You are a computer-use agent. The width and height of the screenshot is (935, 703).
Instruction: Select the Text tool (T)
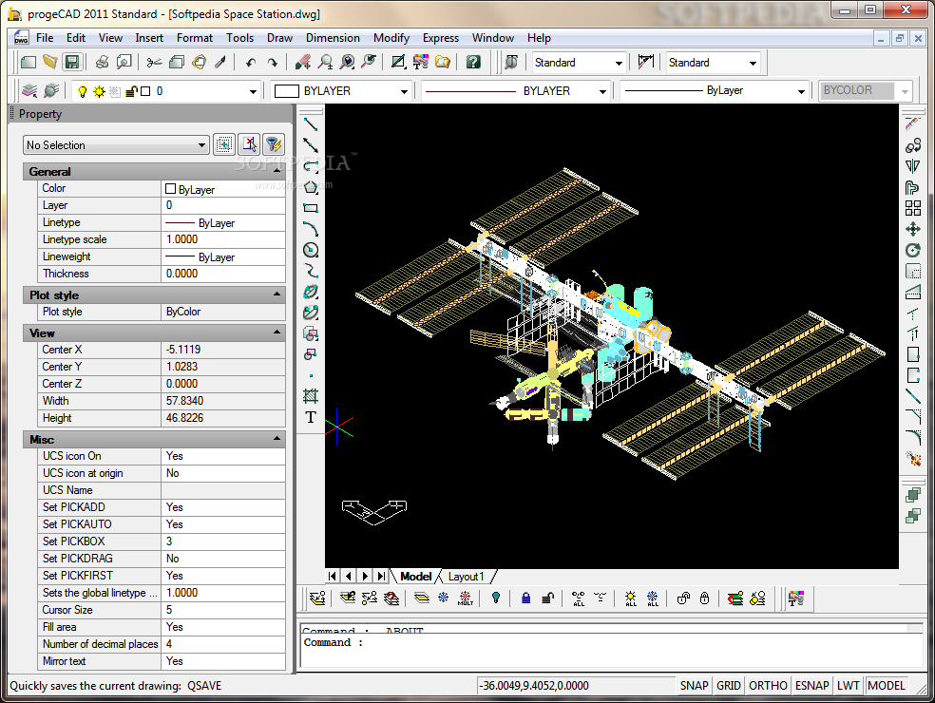pos(311,417)
